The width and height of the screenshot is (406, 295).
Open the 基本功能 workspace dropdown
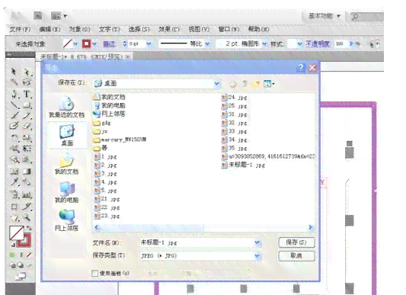[324, 16]
